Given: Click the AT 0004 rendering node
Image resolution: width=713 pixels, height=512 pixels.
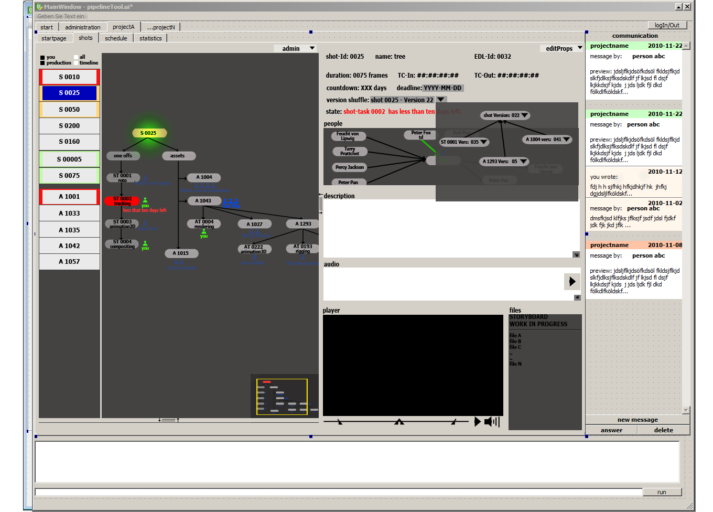Looking at the screenshot, I should (x=204, y=224).
